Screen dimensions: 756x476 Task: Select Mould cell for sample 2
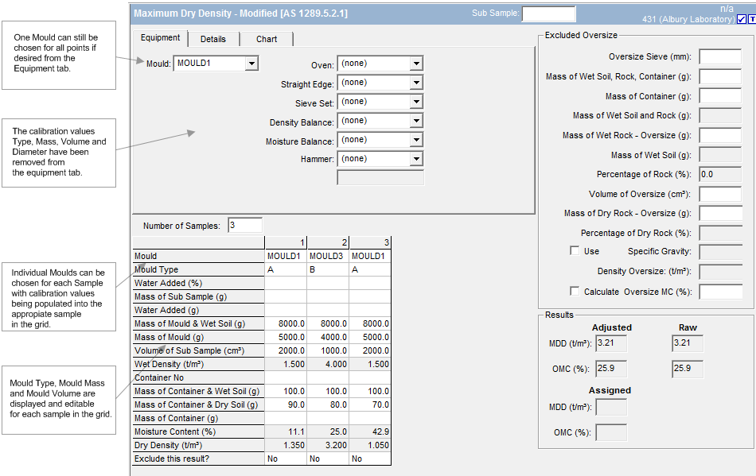328,257
